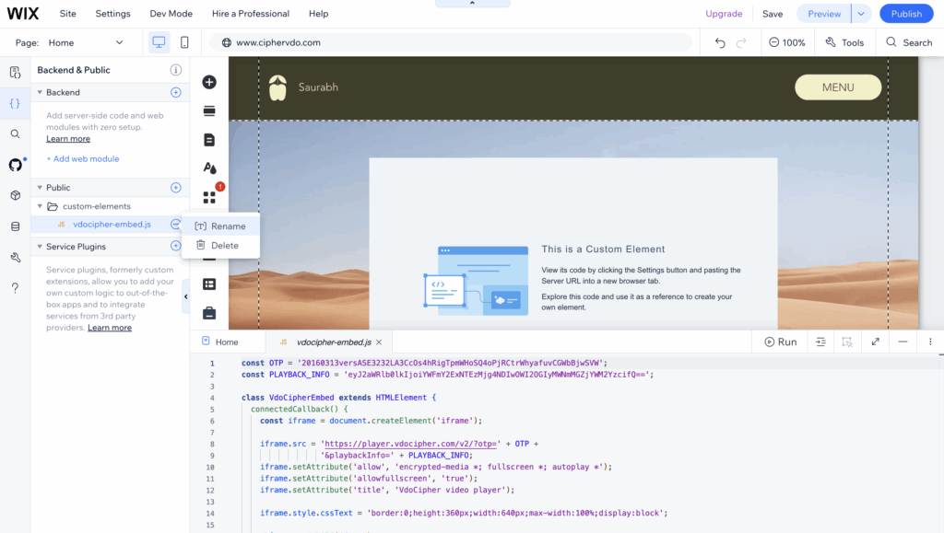Open the Page Code files icon in sidebar
Screen dimensions: 944x533
click(15, 73)
